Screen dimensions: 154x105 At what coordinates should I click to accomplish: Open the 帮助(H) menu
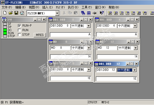pos(114,7)
